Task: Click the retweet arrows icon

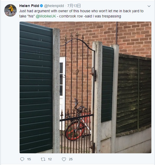Action: click(43, 159)
